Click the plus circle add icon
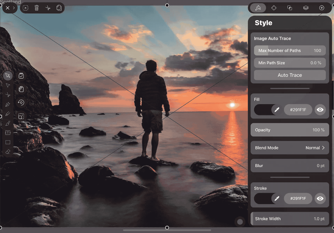Image resolution: width=334 pixels, height=233 pixels. coord(322,8)
